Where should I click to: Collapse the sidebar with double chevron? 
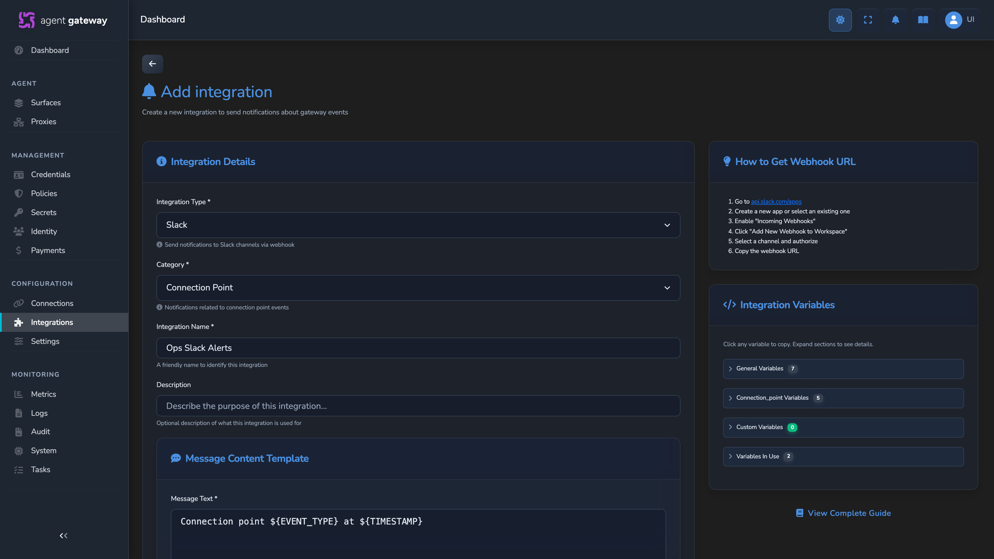click(64, 535)
